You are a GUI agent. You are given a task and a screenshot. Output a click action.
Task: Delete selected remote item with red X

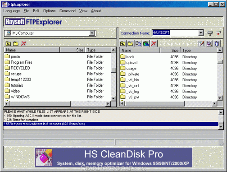point(154,44)
